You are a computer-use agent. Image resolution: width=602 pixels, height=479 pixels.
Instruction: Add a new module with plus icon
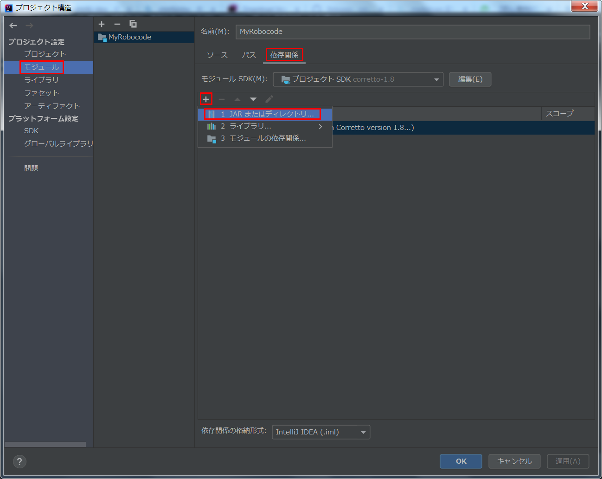(x=102, y=24)
